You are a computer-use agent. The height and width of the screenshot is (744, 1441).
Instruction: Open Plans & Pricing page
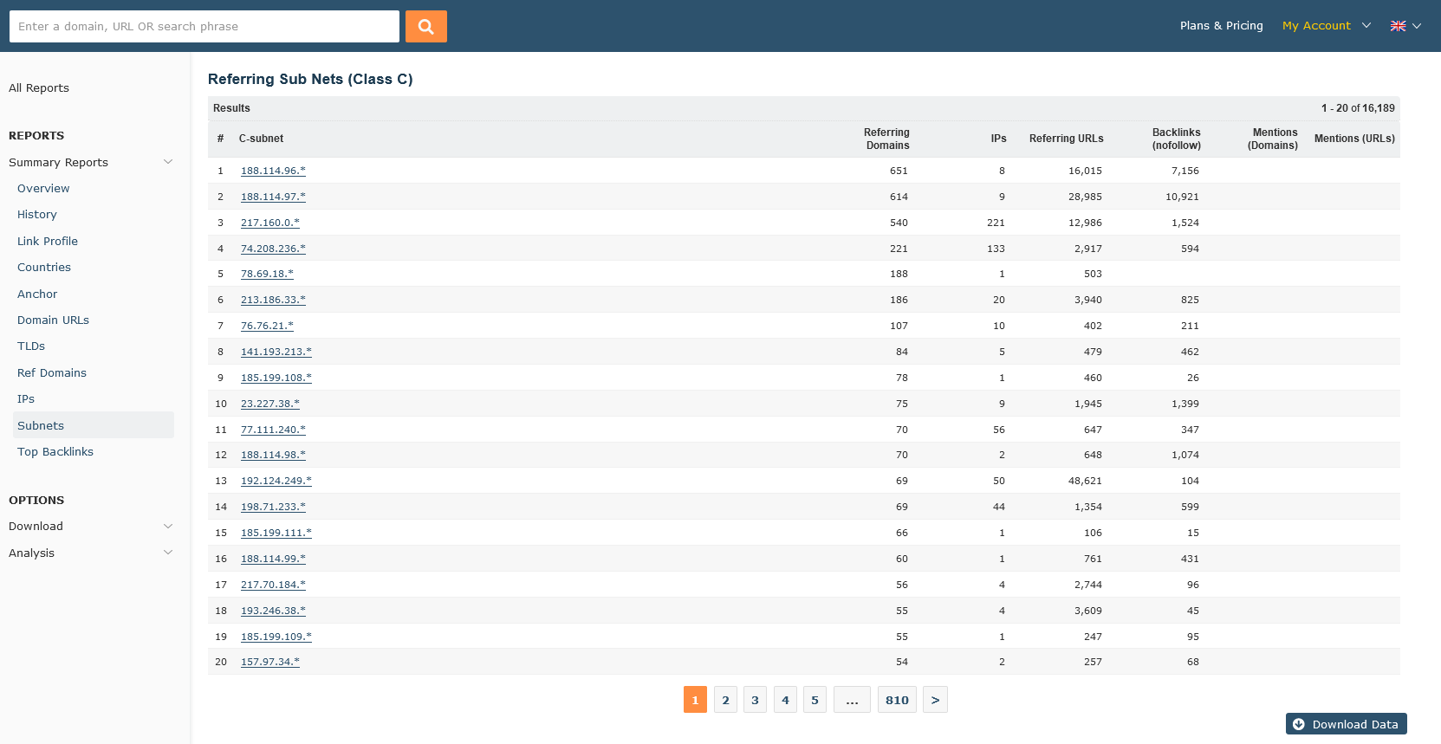pos(1221,26)
